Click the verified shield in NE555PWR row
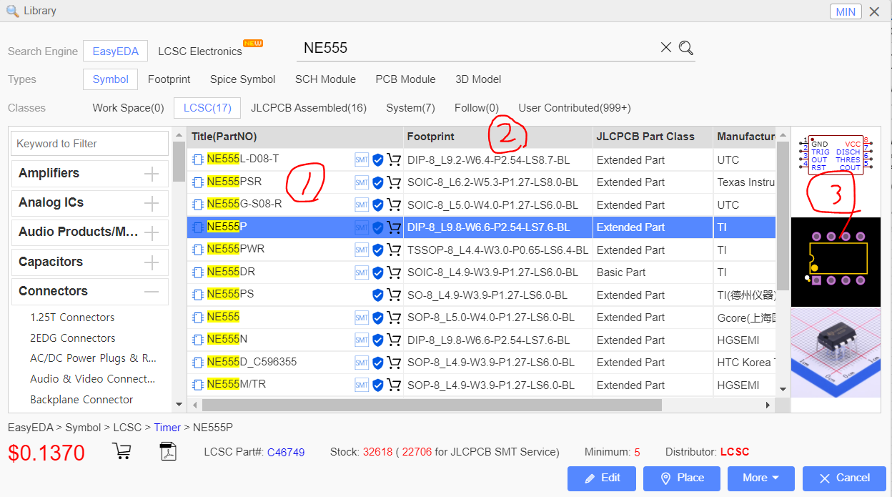Viewport: 892px width, 497px height. [x=378, y=250]
